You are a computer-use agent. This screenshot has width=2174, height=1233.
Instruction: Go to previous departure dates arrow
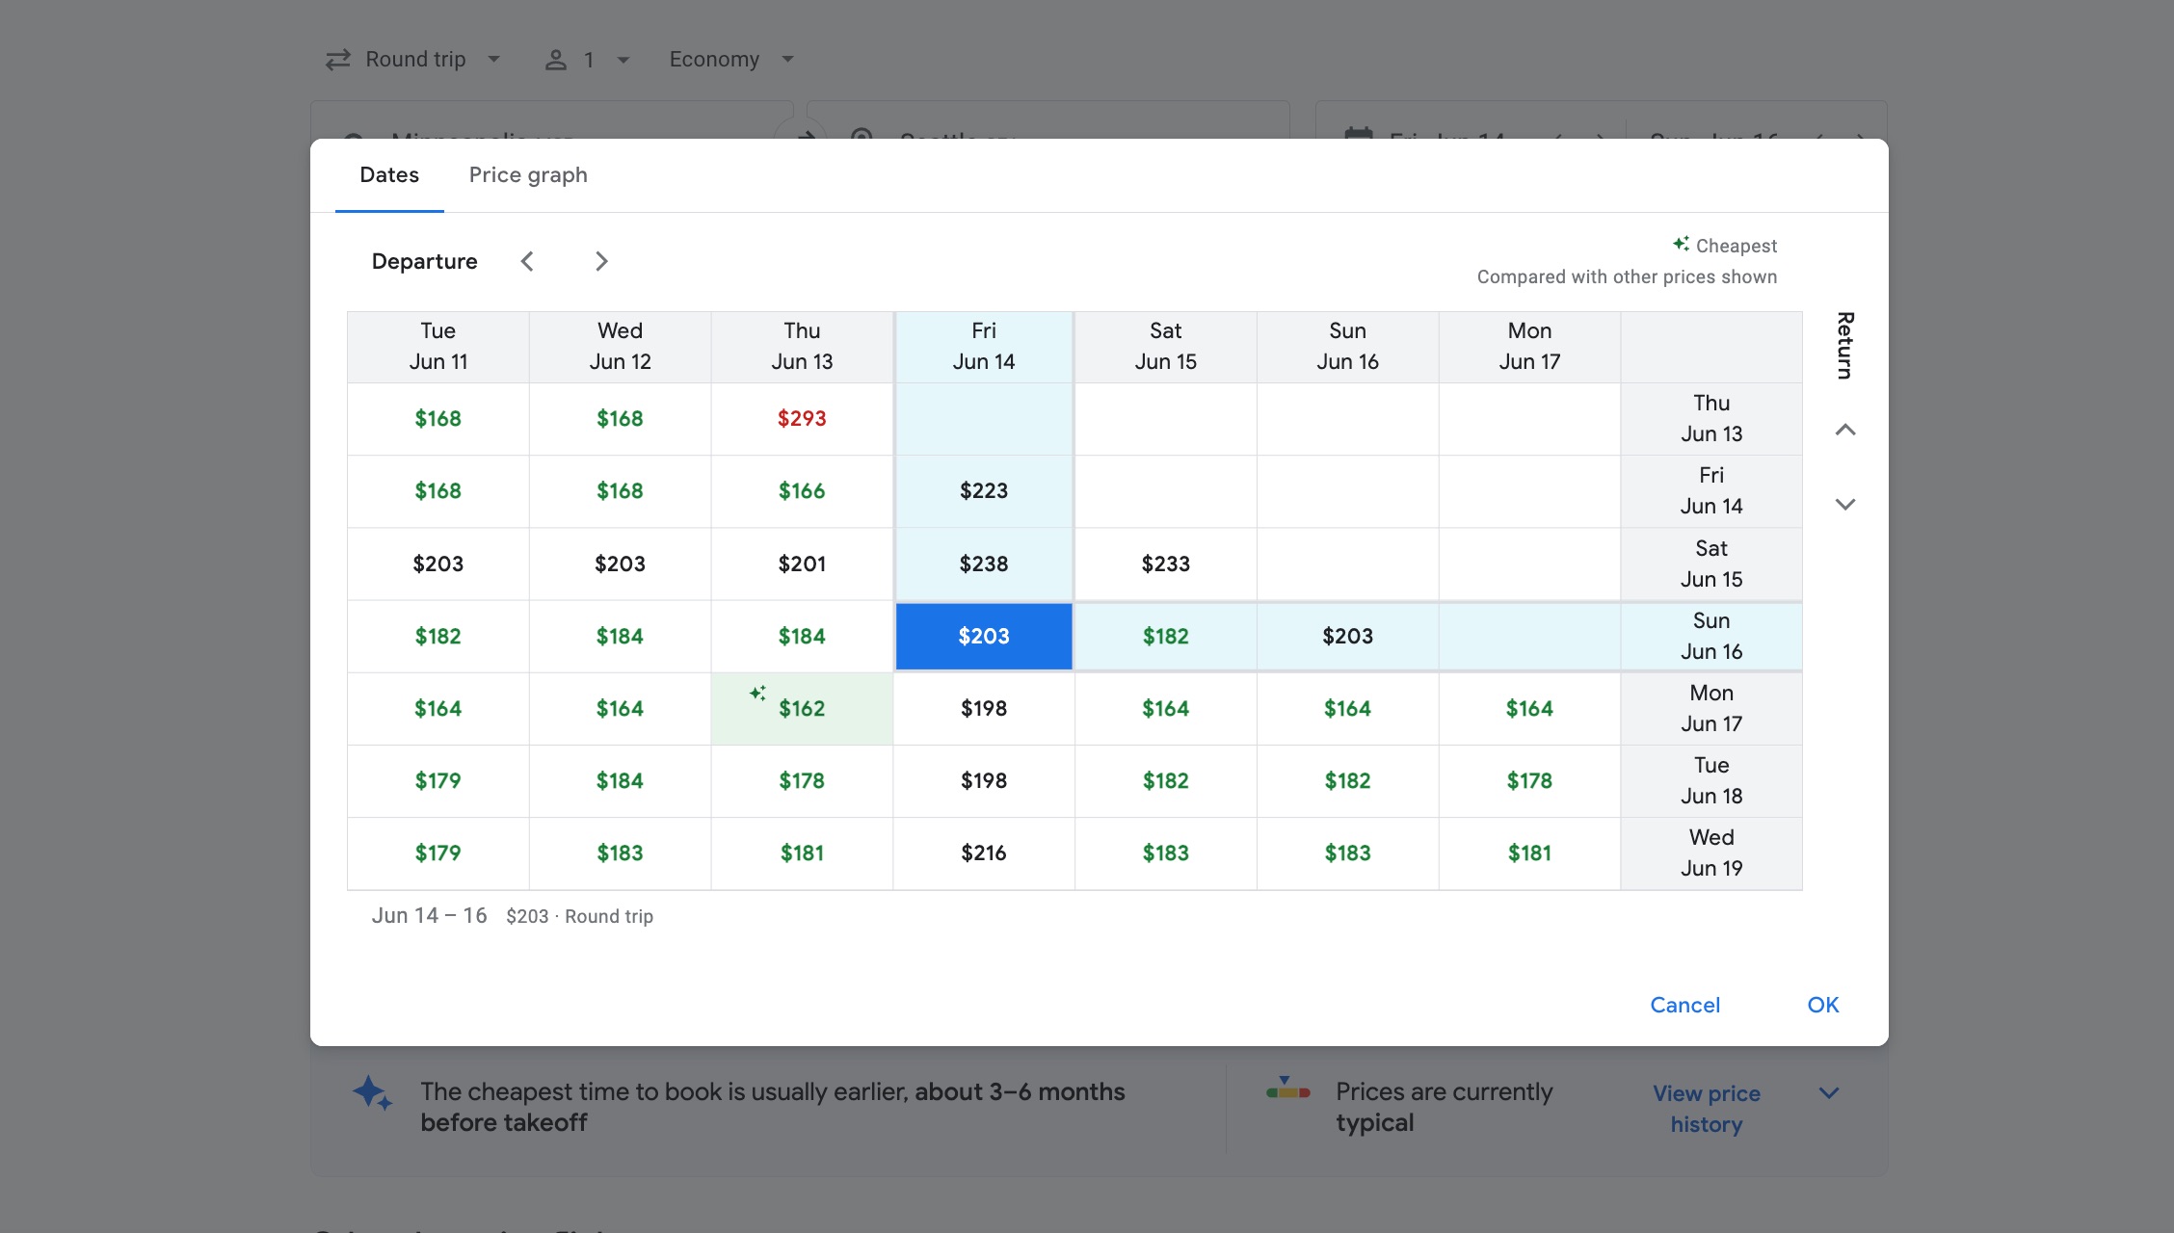527,261
